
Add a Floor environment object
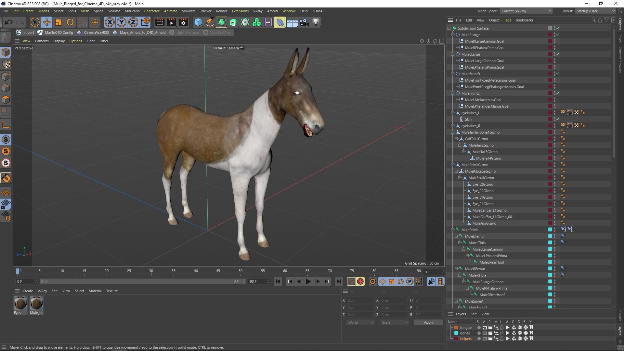coord(292,22)
